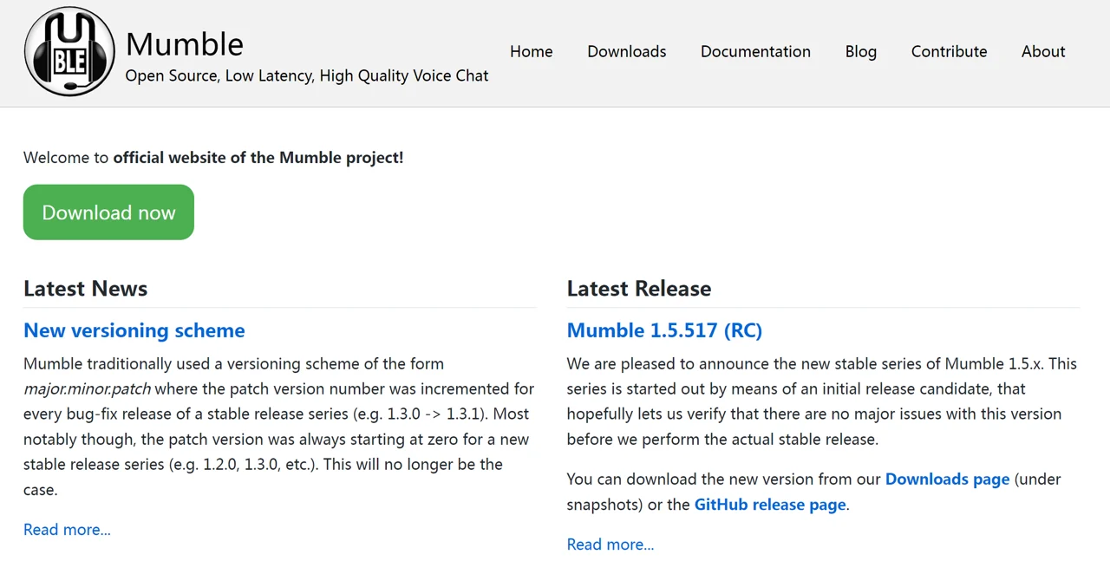Click the Latest Release section heading

639,289
